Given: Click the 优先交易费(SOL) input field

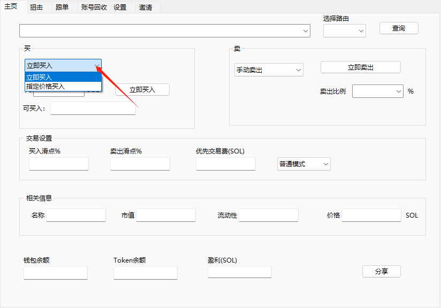Looking at the screenshot, I should (226, 164).
